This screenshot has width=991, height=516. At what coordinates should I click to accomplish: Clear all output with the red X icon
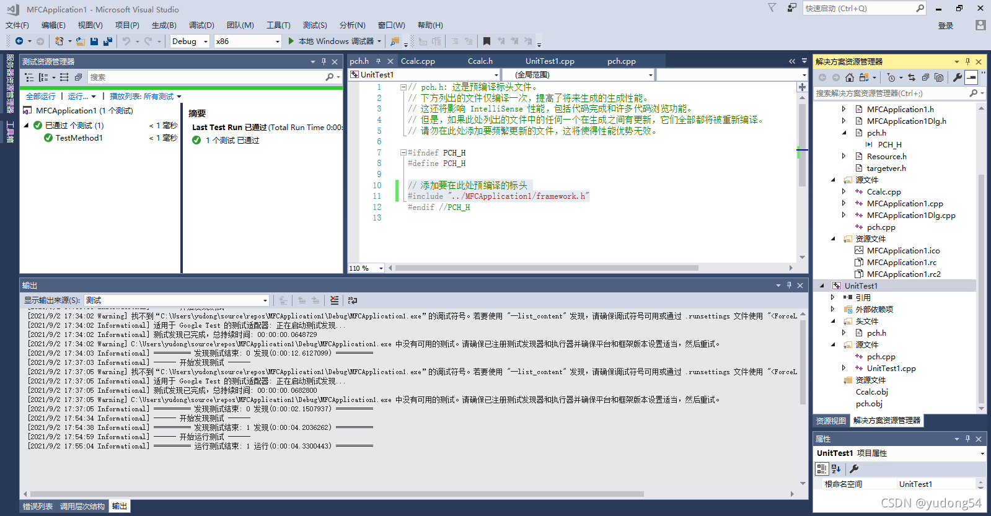334,300
